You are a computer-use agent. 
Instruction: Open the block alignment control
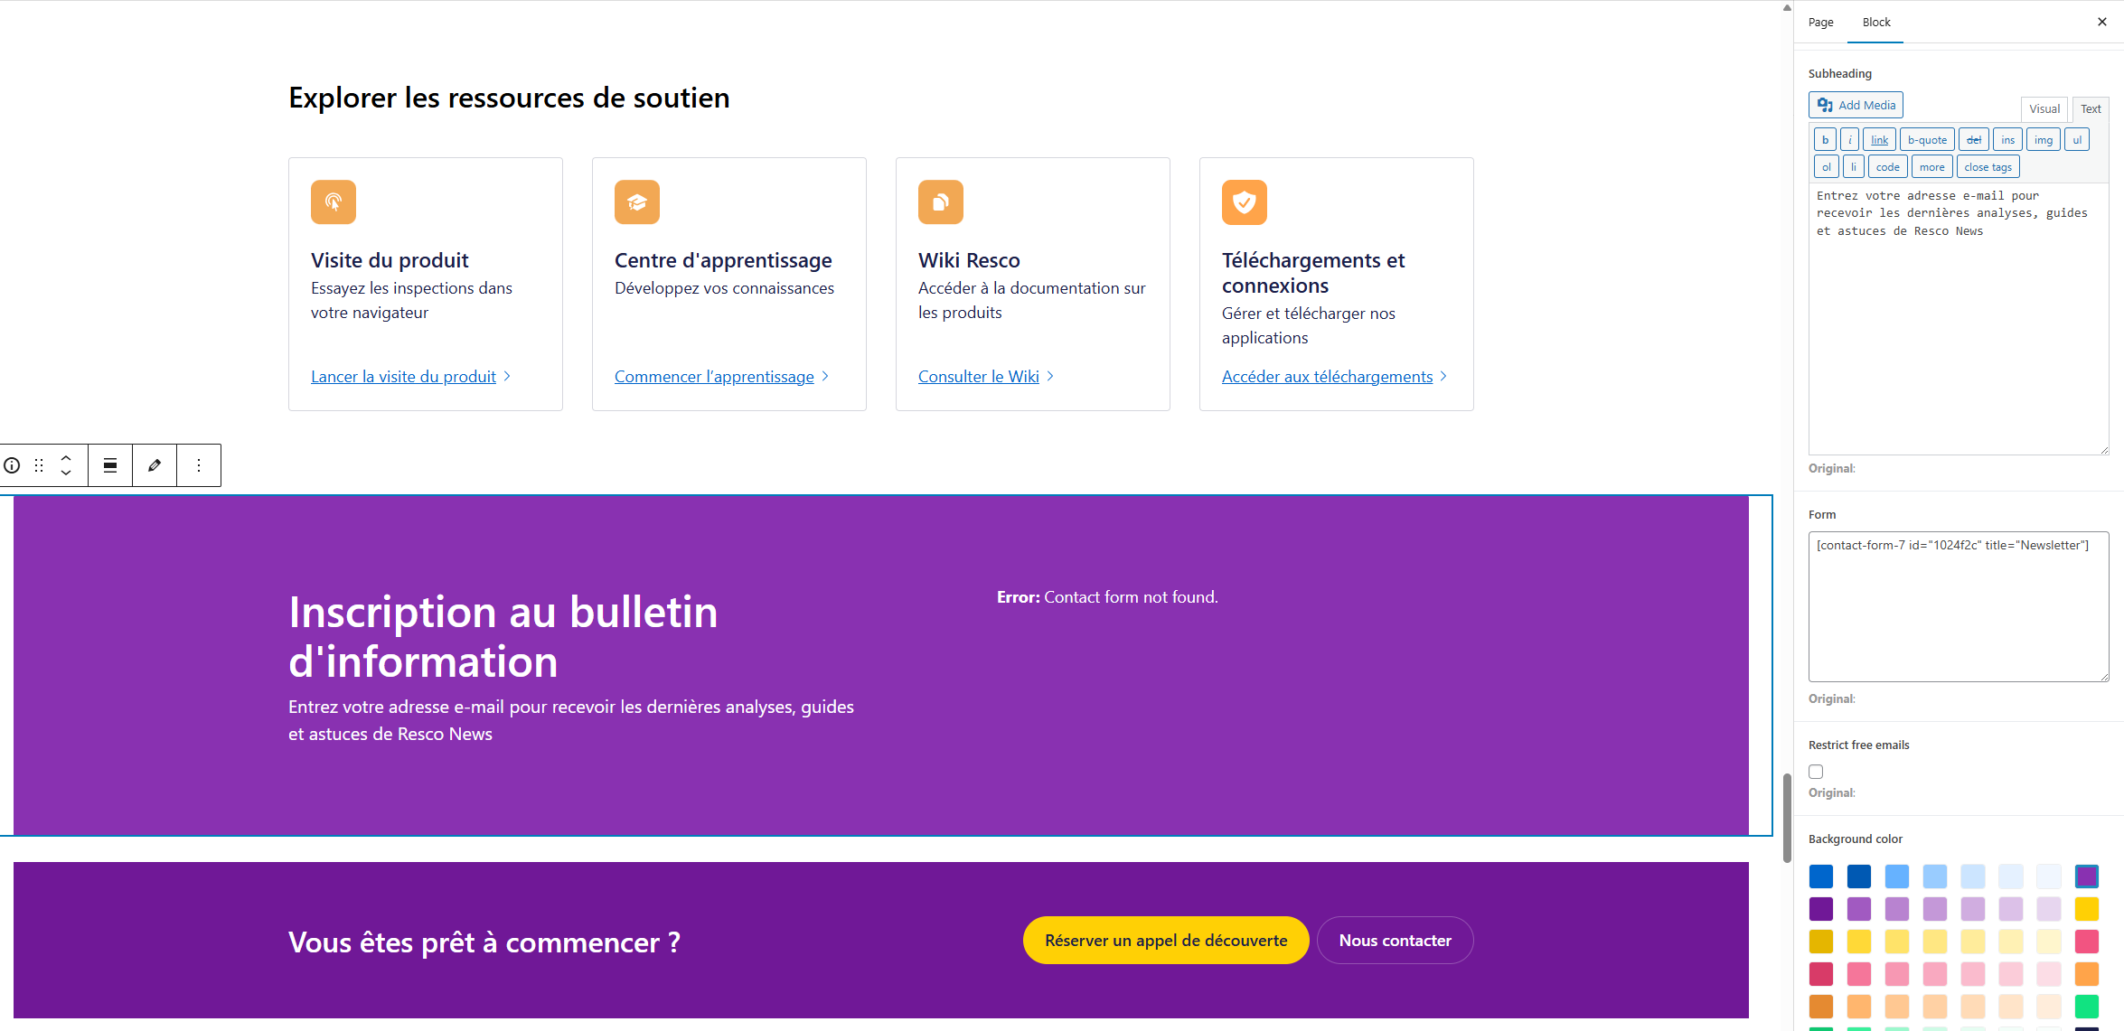tap(110, 465)
